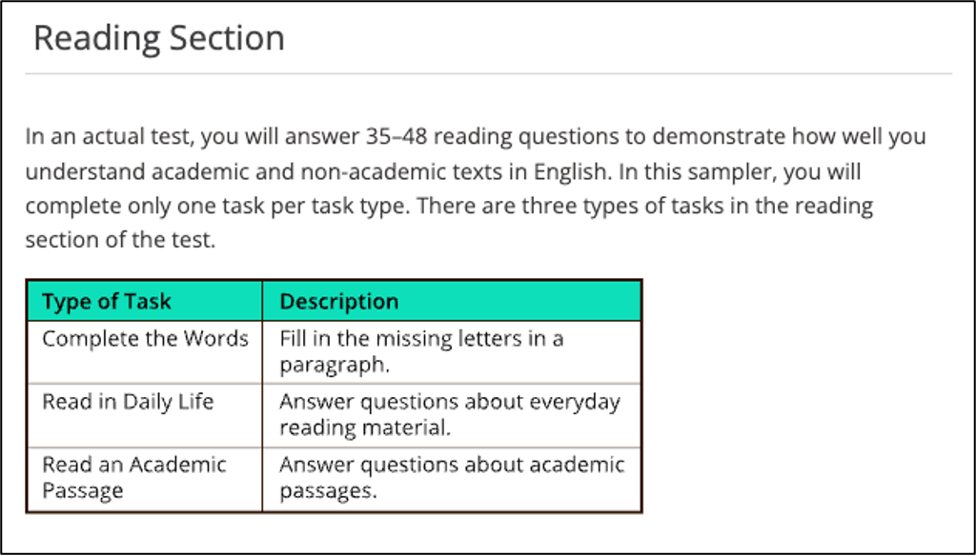Image resolution: width=976 pixels, height=556 pixels.
Task: Click the Reading Section heading
Action: [159, 39]
